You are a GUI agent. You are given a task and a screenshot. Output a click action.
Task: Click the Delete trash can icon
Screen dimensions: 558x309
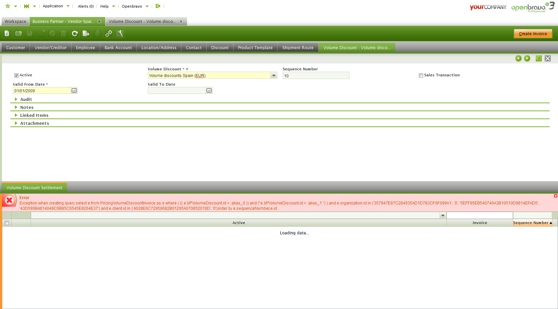tap(63, 34)
